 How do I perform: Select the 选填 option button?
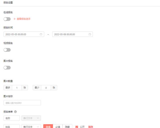pos(48,126)
